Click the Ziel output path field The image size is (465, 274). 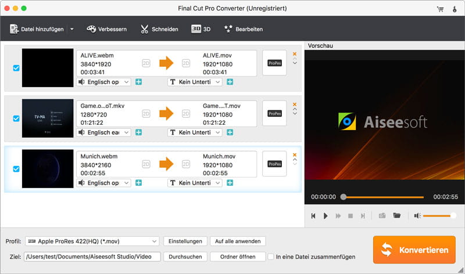pos(92,257)
